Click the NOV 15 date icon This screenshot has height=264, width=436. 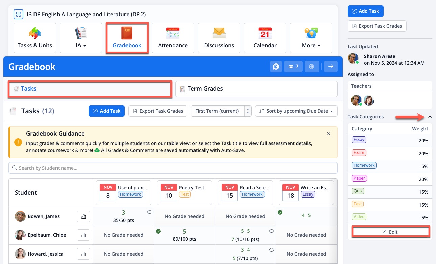tap(230, 192)
